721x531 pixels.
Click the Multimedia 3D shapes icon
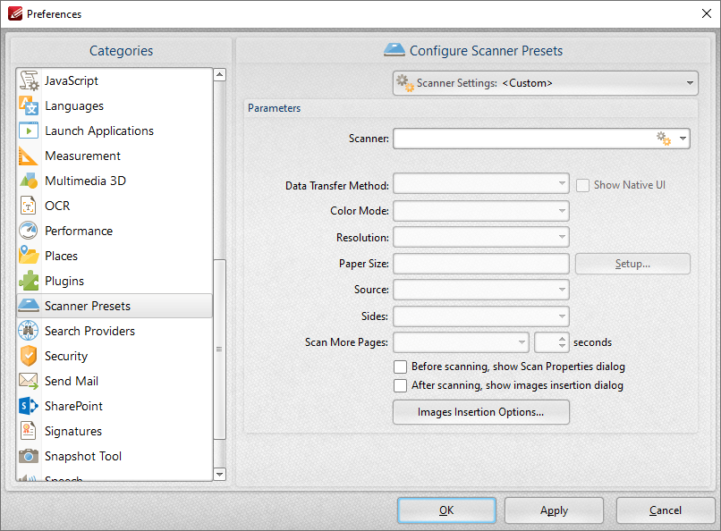(x=29, y=181)
